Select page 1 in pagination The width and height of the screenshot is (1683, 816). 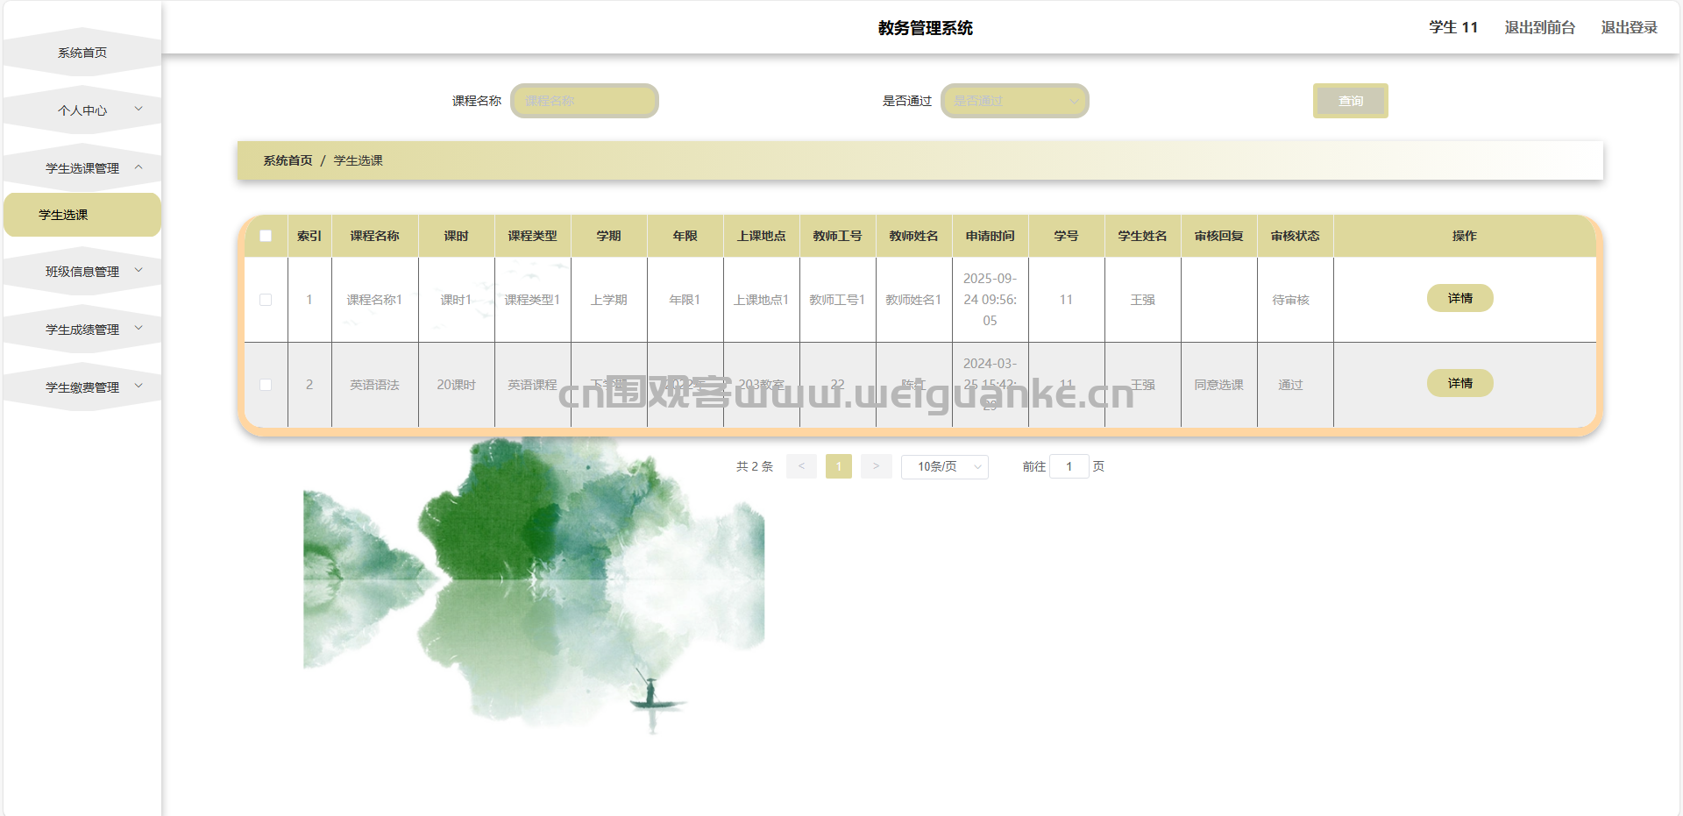click(x=839, y=466)
